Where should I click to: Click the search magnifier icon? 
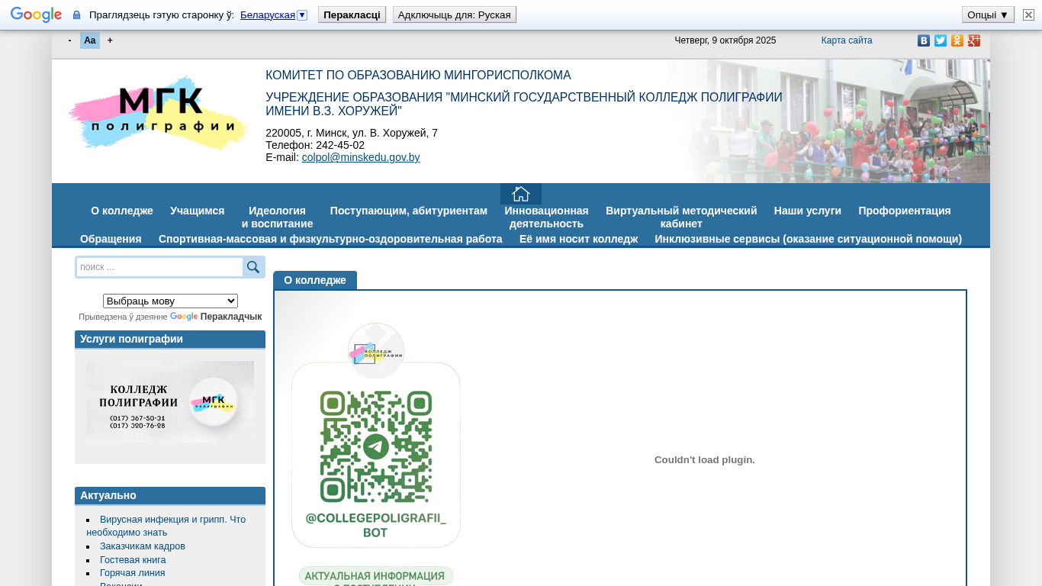pyautogui.click(x=253, y=267)
